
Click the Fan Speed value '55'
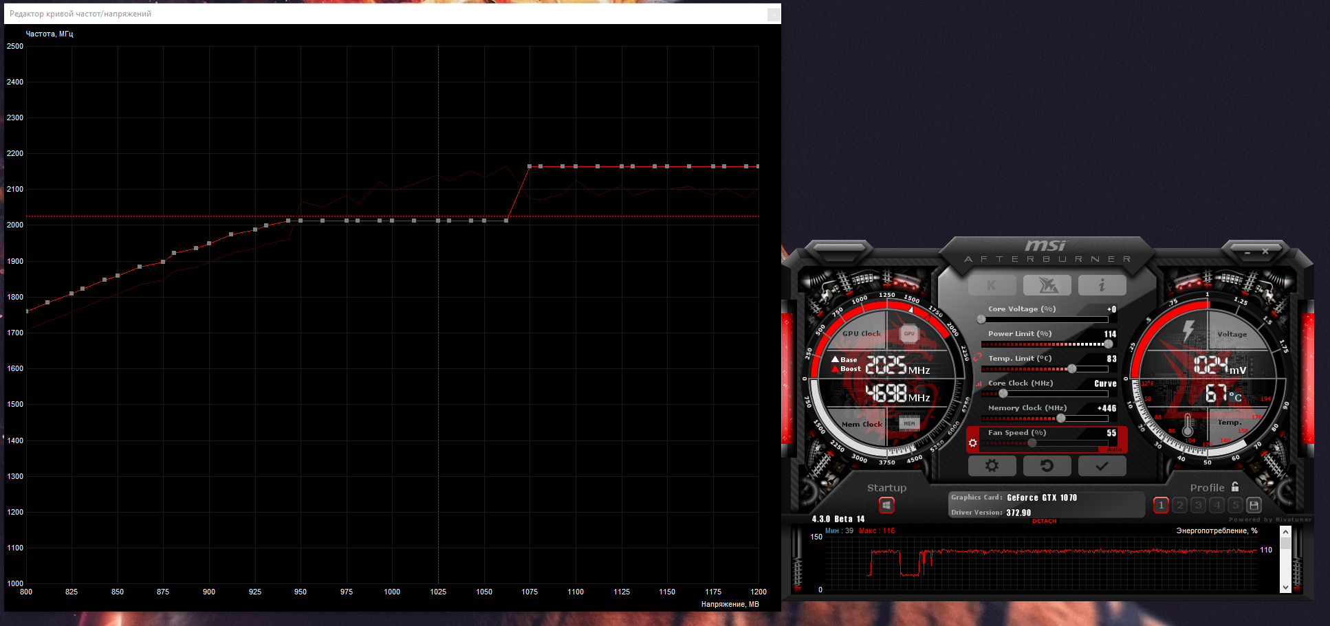pyautogui.click(x=1111, y=433)
